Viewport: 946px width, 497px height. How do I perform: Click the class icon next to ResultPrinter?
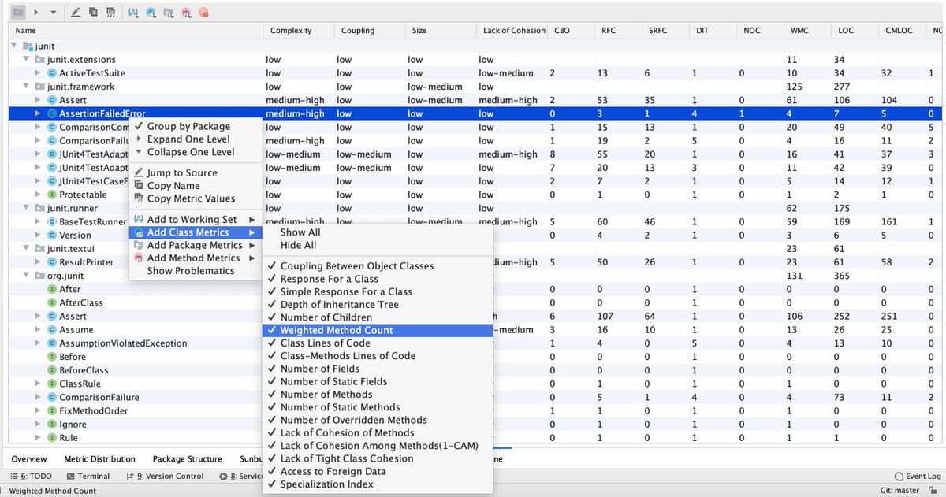pyautogui.click(x=52, y=262)
